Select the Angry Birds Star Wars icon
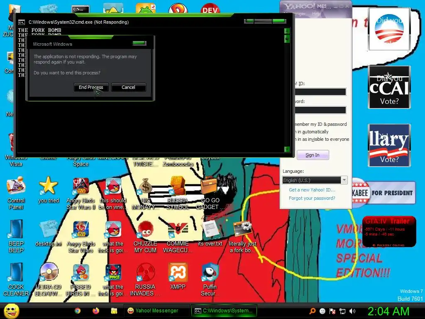Viewport: 425px width, 319px height. 81,237
